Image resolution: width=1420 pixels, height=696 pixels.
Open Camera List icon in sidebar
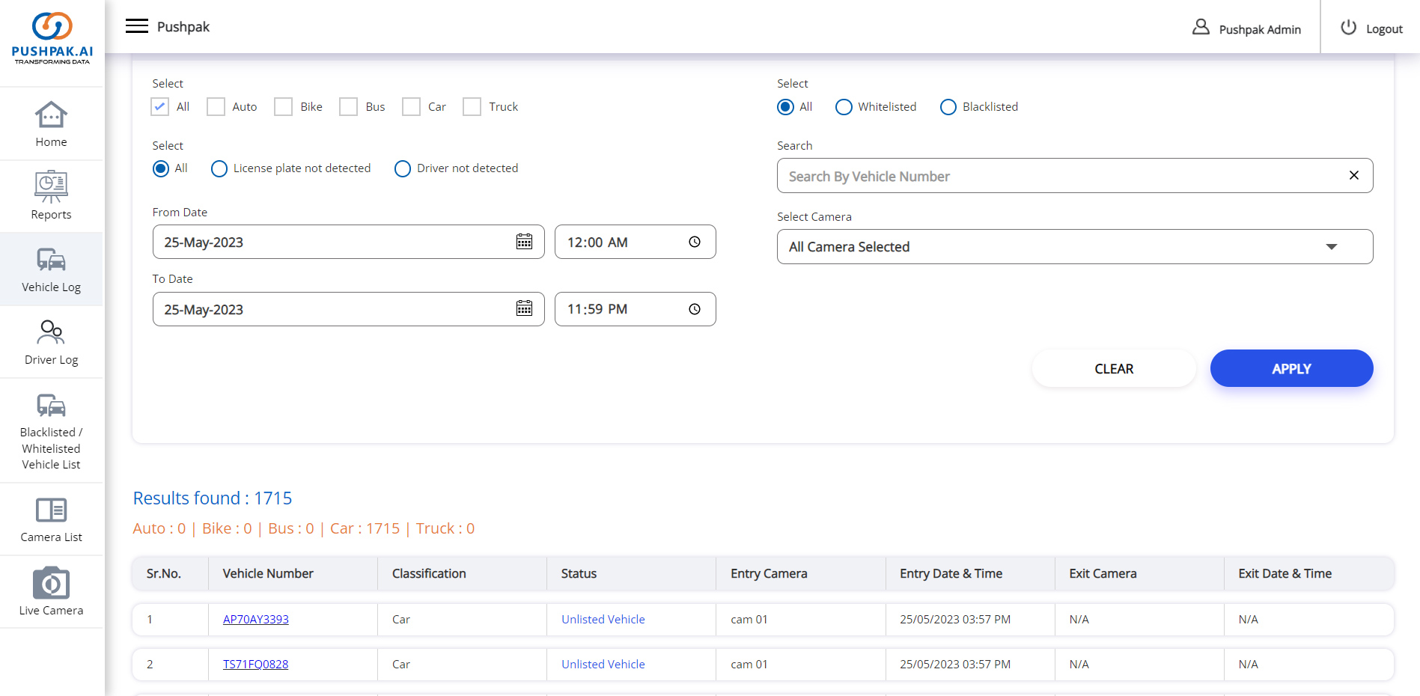(51, 510)
